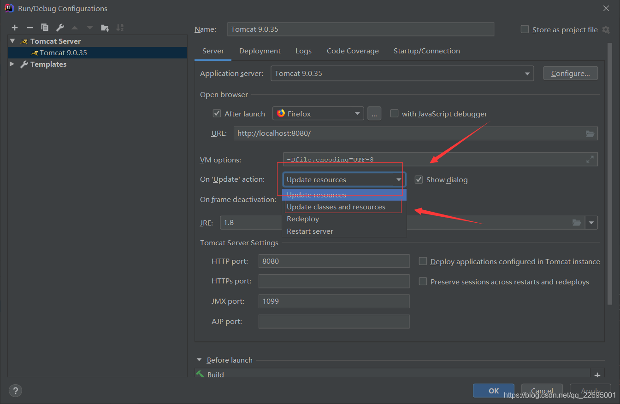Expand the VM options field with the expand icon
Screen dimensions: 620x404
(x=590, y=159)
